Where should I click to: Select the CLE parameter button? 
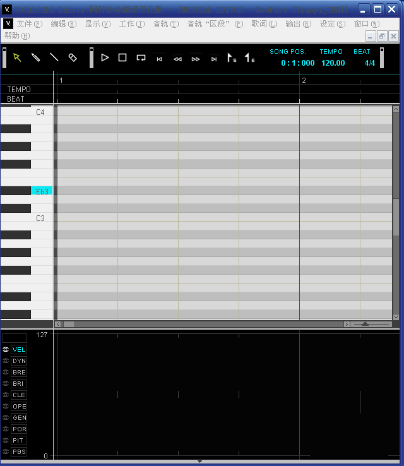click(x=19, y=395)
